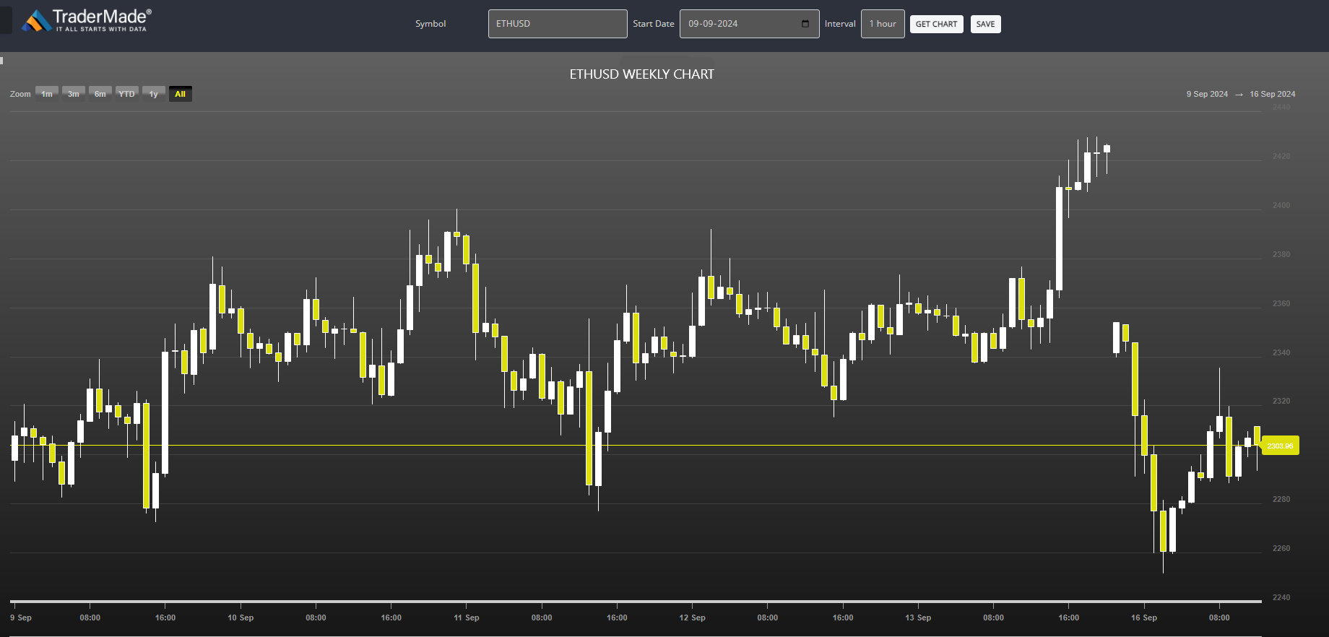Open the calendar picker in Start Date
The width and height of the screenshot is (1329, 637).
[x=805, y=24]
